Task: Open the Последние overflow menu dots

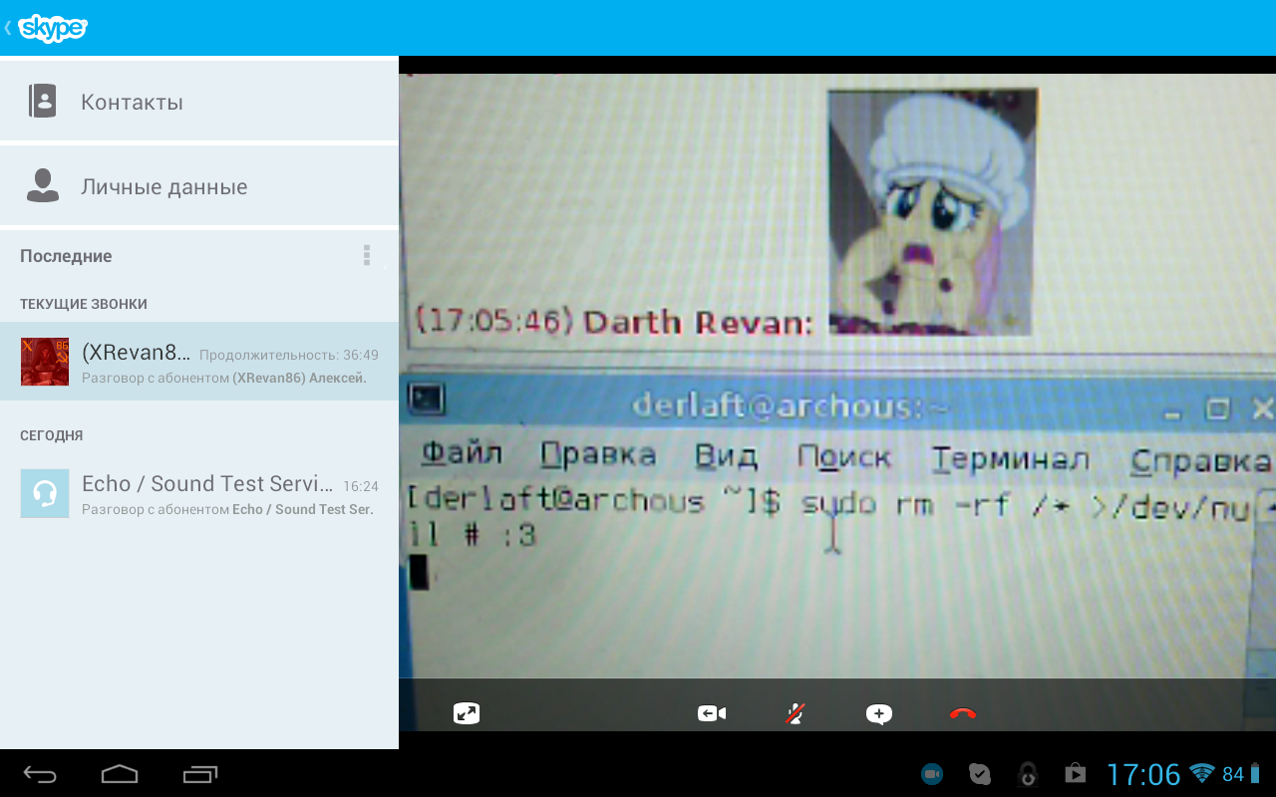Action: click(367, 256)
